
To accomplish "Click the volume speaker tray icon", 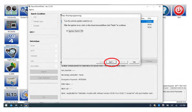I will pyautogui.click(x=172, y=105).
